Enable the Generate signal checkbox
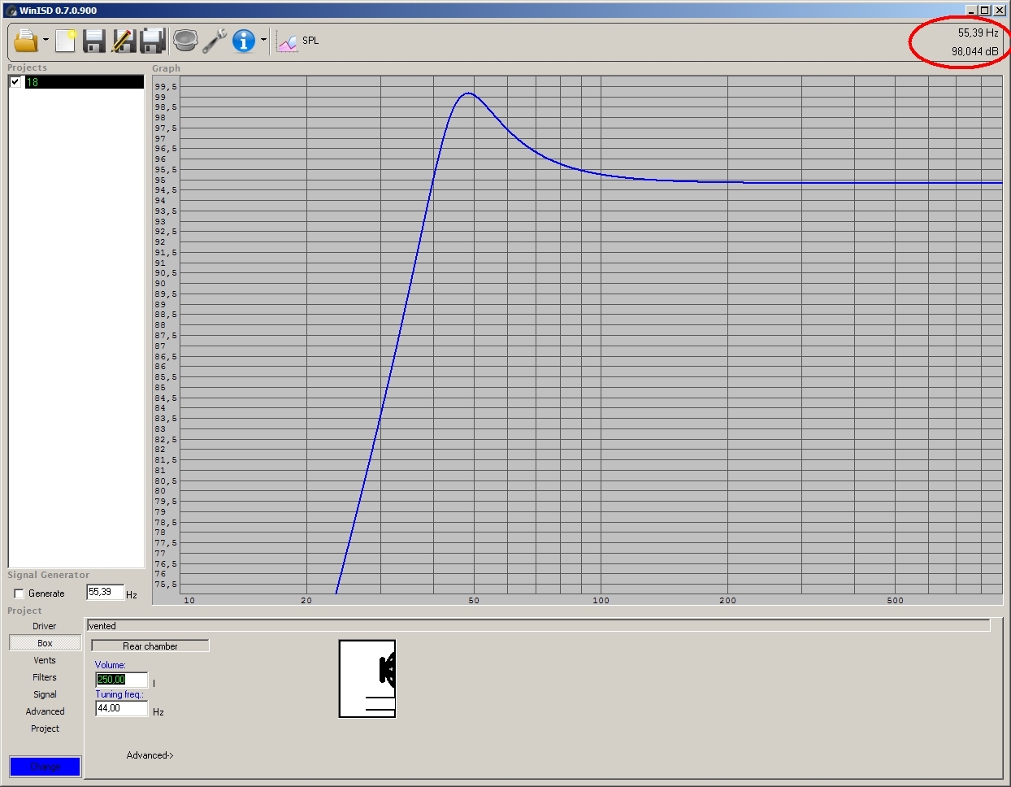 pos(19,594)
